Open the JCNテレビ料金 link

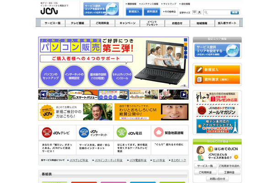coord(79,160)
